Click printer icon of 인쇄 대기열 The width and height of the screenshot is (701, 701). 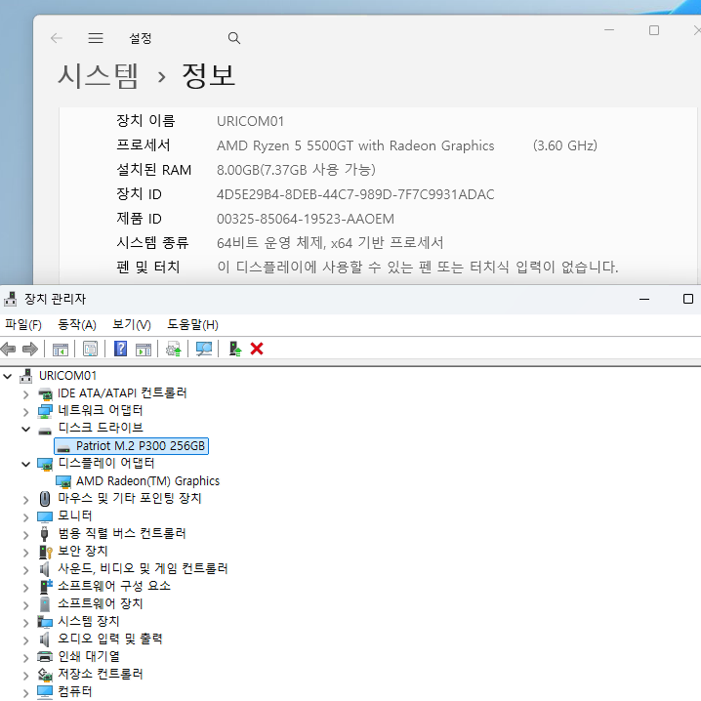click(x=45, y=656)
